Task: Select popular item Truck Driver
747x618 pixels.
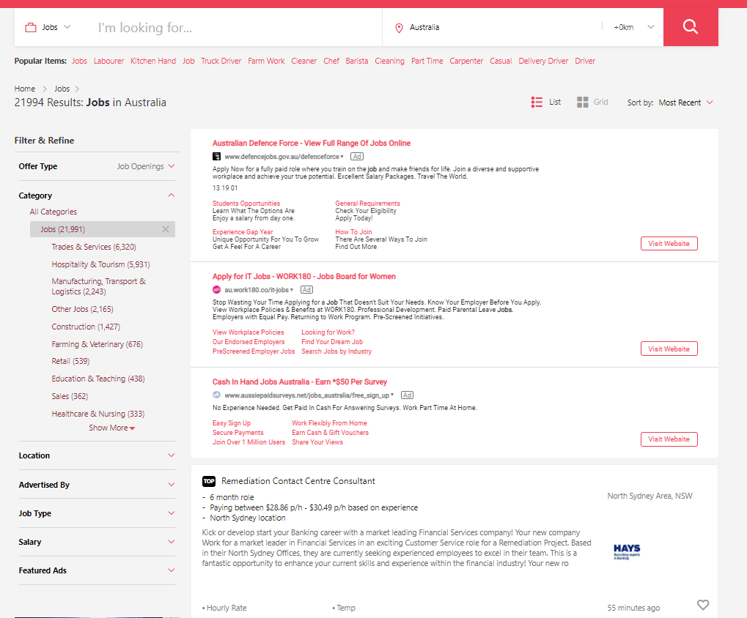Action: 221,61
